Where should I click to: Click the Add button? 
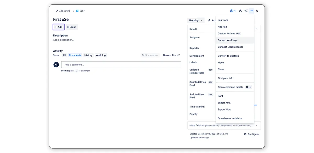point(59,27)
